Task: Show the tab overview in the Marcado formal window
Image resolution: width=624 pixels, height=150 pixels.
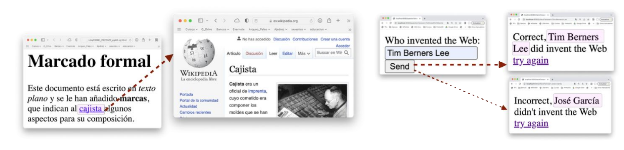Action: (156, 40)
